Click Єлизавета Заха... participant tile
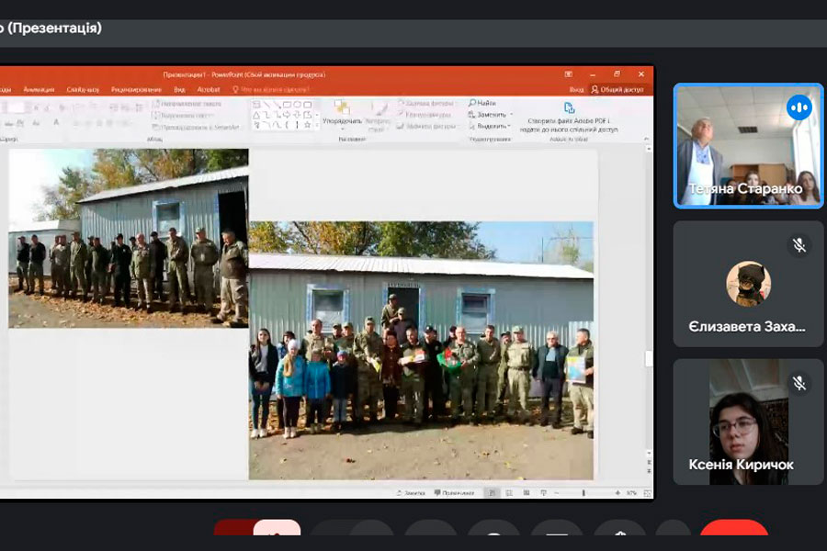The height and width of the screenshot is (551, 827). (x=748, y=284)
